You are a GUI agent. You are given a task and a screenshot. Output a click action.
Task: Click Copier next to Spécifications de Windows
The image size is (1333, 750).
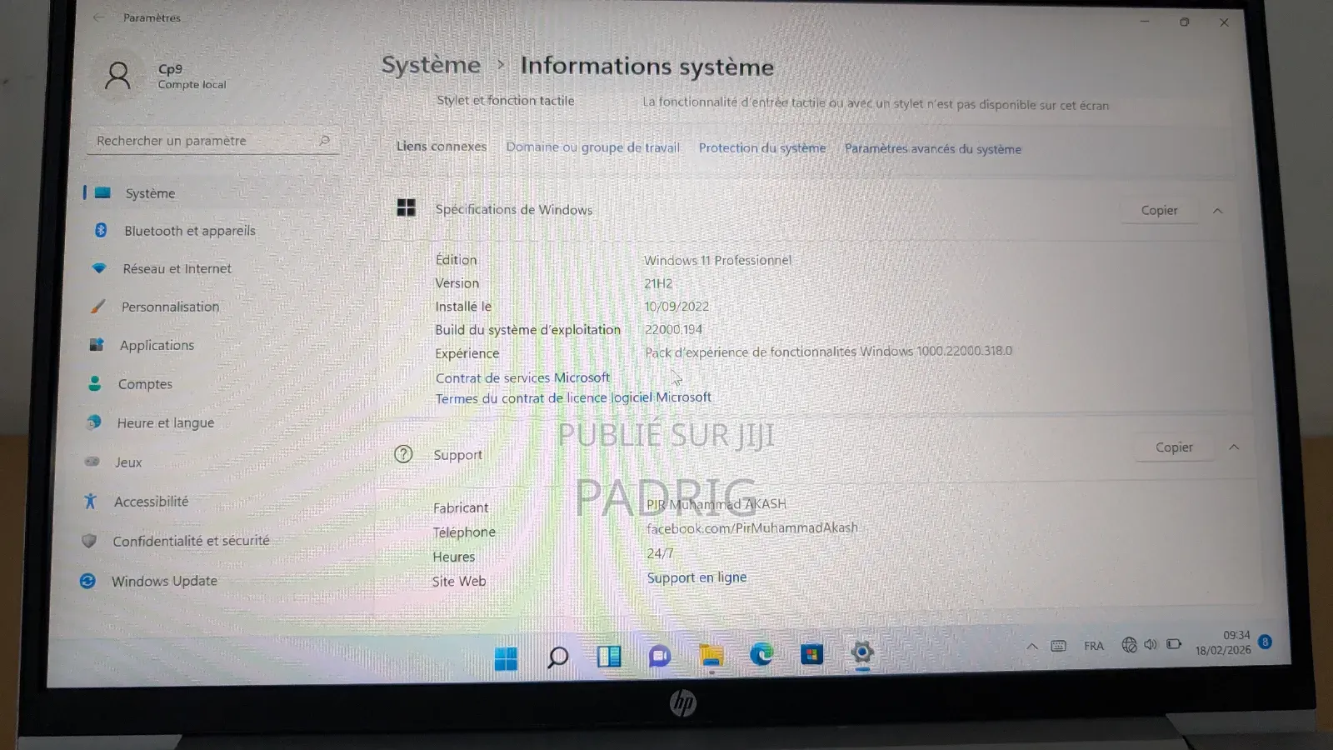1159,210
